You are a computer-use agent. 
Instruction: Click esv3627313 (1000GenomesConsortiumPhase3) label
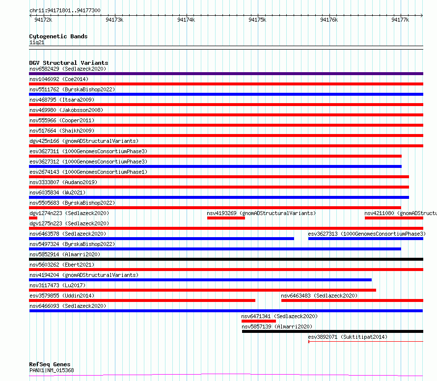tap(367, 234)
